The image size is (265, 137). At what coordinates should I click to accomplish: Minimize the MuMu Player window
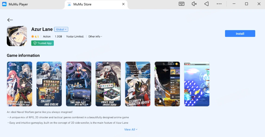coord(234,4)
